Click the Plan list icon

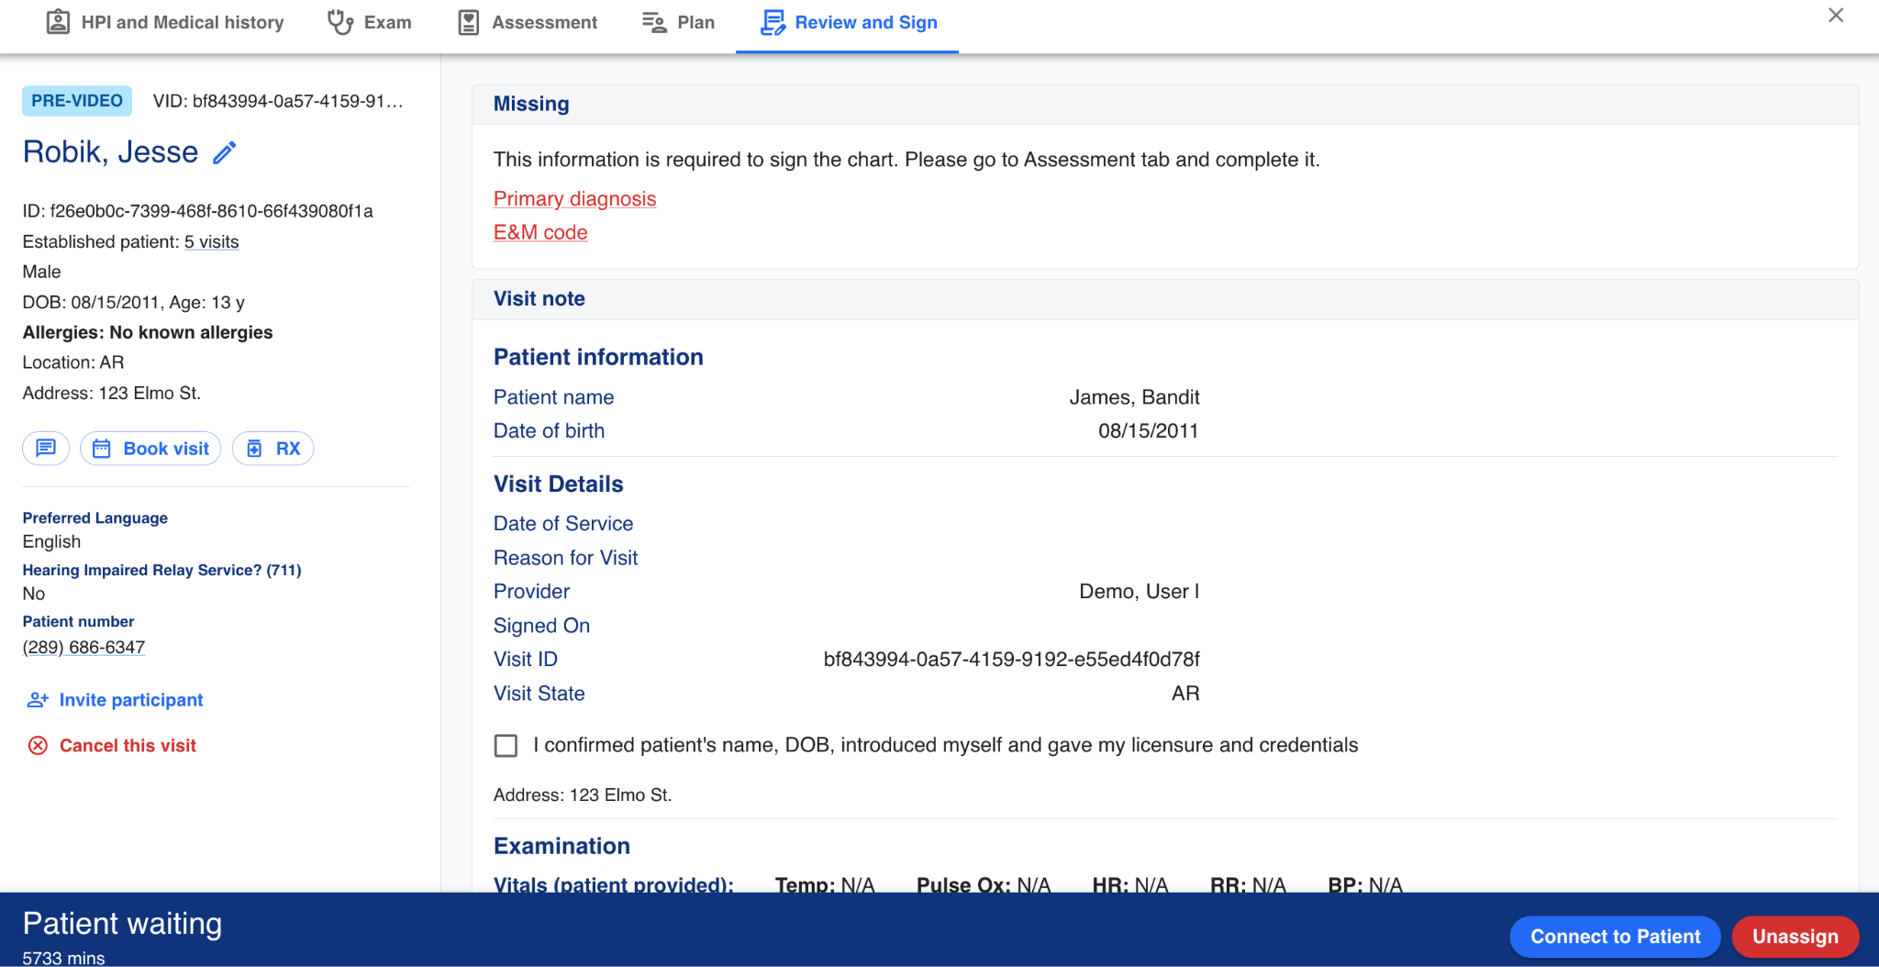(654, 22)
